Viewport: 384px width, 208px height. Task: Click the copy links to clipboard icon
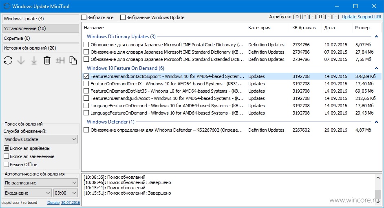pyautogui.click(x=73, y=60)
